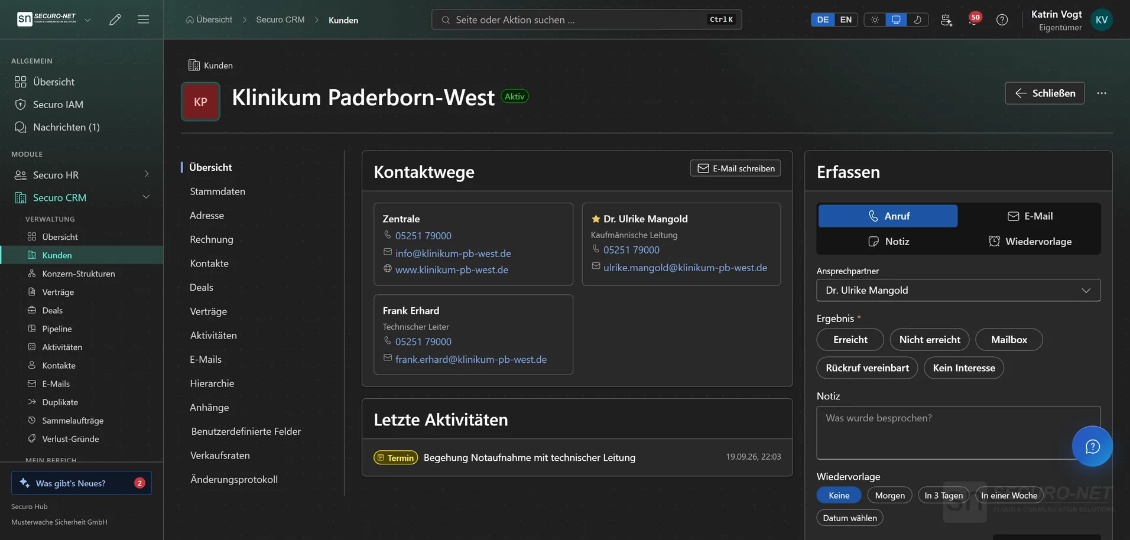Click E-Mail schreiben button

coord(735,168)
